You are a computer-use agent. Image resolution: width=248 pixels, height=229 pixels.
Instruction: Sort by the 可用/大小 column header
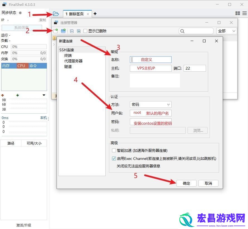click(x=34, y=143)
